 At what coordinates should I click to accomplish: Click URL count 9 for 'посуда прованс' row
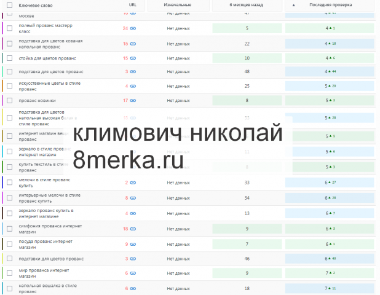tap(127, 245)
